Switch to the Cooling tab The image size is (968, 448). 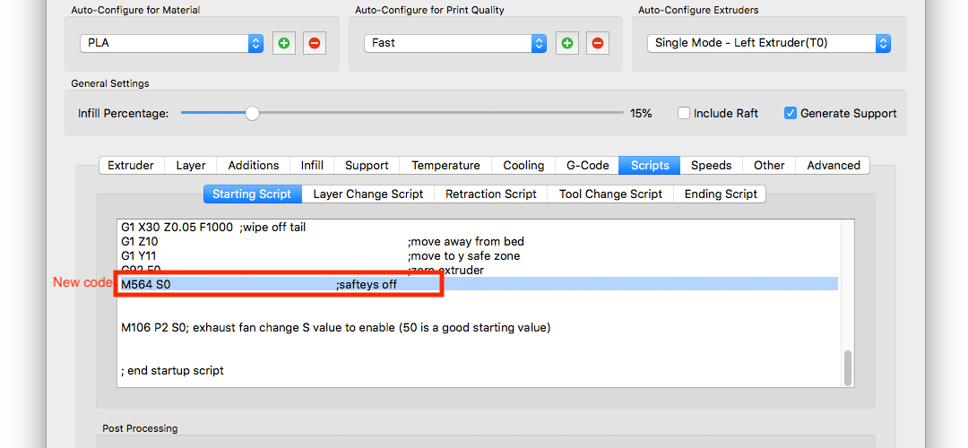tap(523, 166)
